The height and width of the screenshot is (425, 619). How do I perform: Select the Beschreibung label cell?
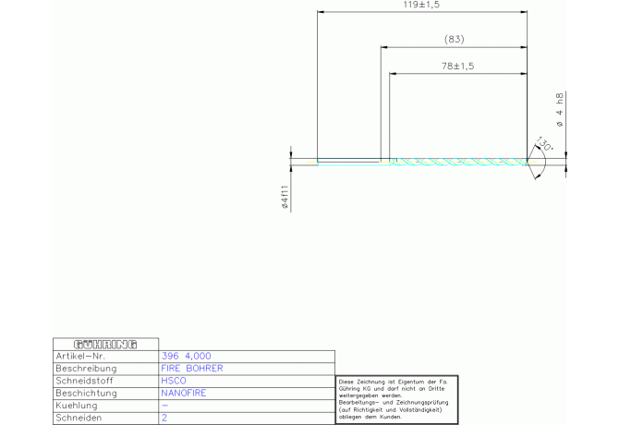click(x=86, y=368)
